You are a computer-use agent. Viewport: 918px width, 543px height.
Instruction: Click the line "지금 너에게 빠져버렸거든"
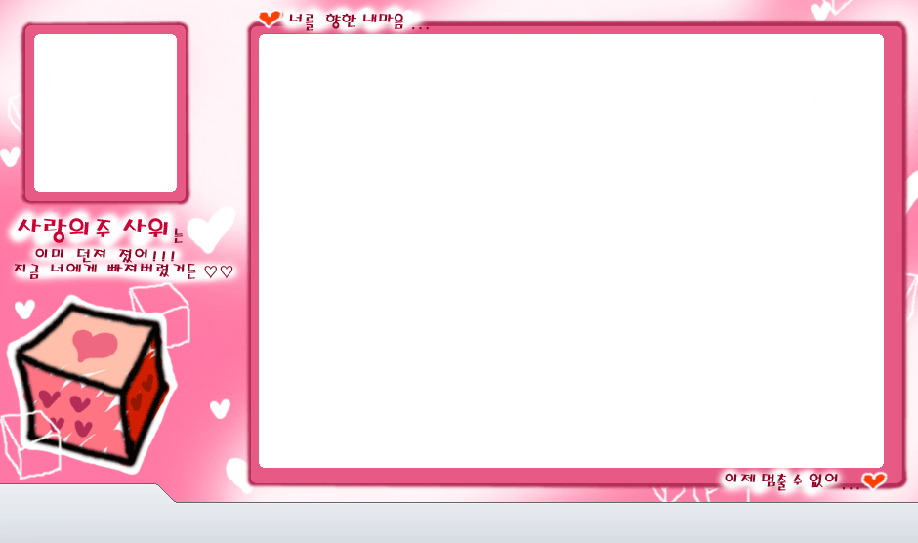pos(105,271)
